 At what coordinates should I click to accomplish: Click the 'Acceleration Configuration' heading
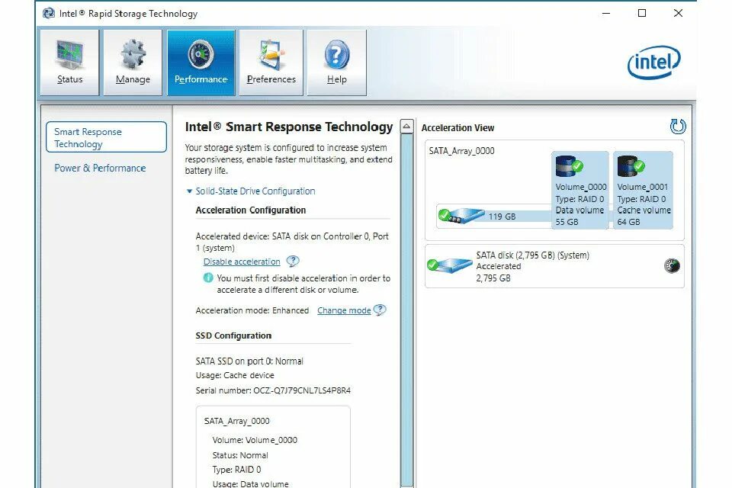pyautogui.click(x=251, y=210)
